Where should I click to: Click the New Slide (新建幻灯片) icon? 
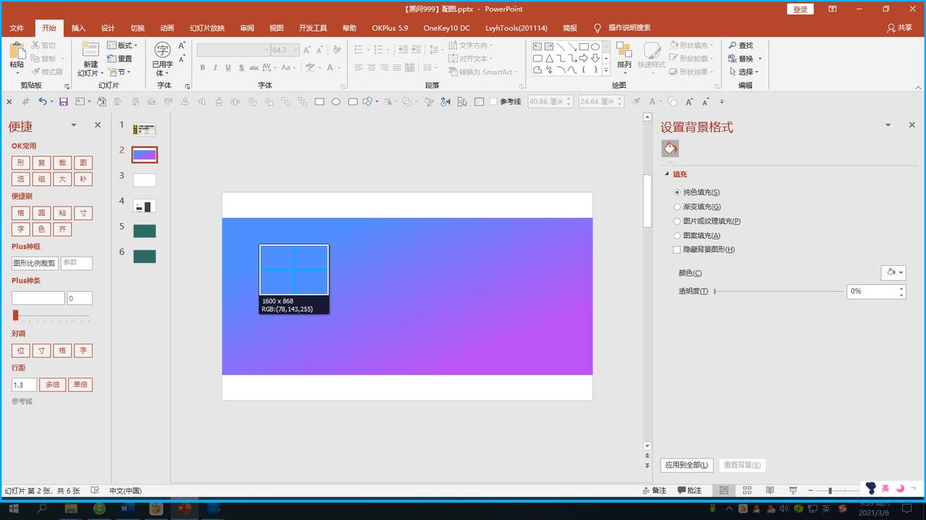[90, 51]
